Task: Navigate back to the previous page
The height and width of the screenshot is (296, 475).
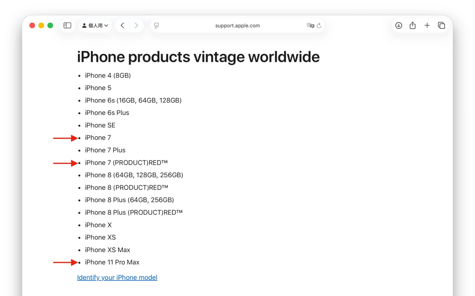Action: tap(122, 25)
